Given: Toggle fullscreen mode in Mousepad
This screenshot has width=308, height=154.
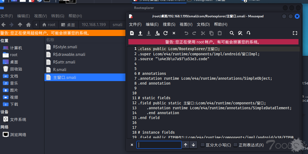Looking at the screenshot, I should [x=295, y=33].
